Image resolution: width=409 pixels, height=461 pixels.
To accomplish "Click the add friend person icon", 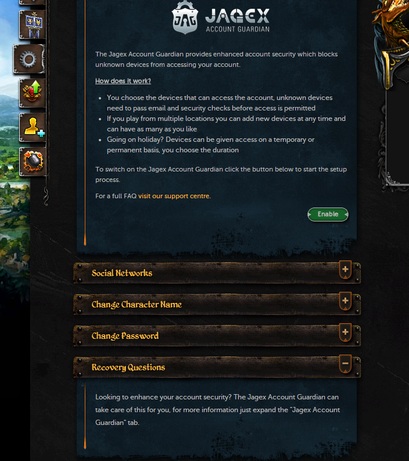I will pyautogui.click(x=33, y=127).
